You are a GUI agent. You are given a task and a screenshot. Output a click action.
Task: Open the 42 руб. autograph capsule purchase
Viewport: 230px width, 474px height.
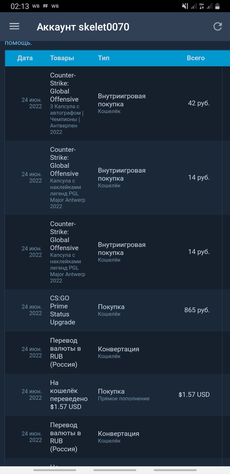coord(113,103)
